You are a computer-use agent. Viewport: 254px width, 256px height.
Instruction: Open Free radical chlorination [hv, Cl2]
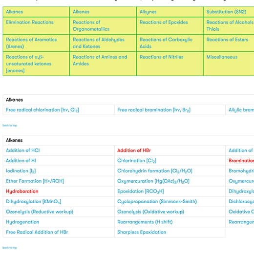point(42,110)
